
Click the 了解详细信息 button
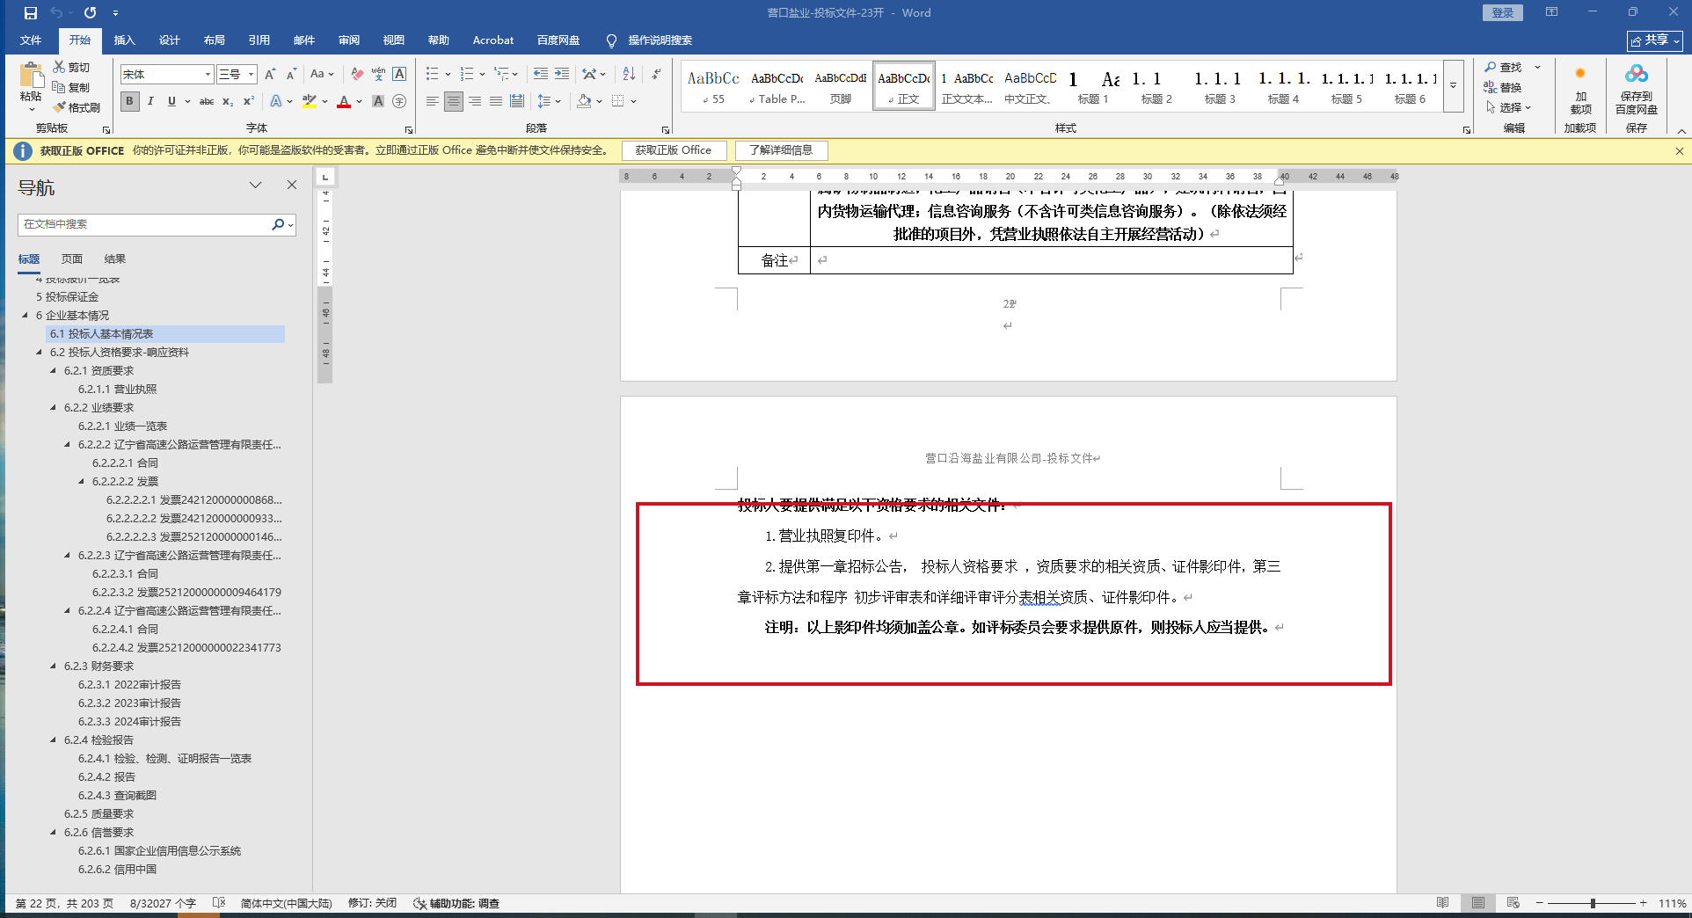point(781,150)
